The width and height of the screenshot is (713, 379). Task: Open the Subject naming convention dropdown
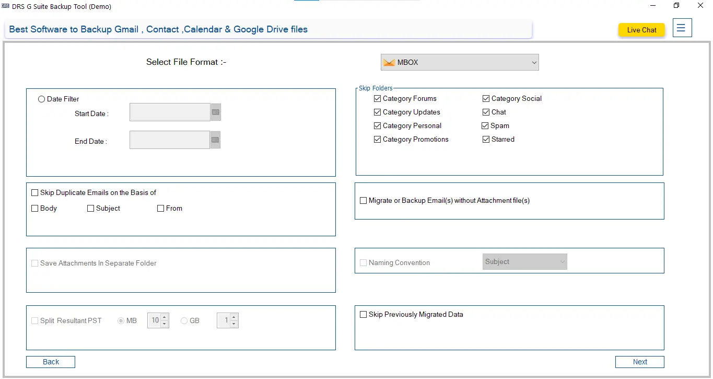coord(524,261)
